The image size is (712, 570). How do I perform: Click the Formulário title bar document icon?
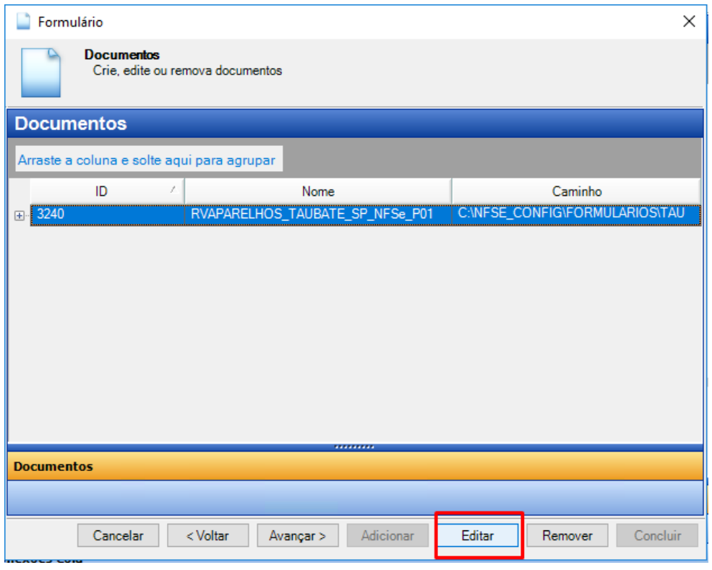click(x=23, y=22)
